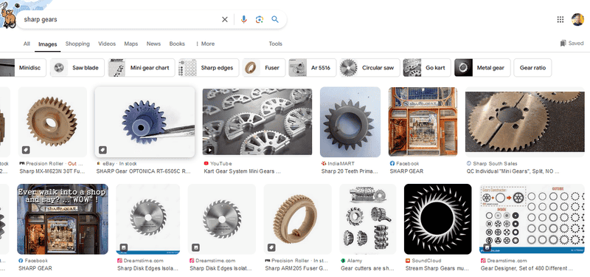Image resolution: width=590 pixels, height=277 pixels.
Task: Open the Kart Gear System video thumbnail
Action: tap(257, 122)
